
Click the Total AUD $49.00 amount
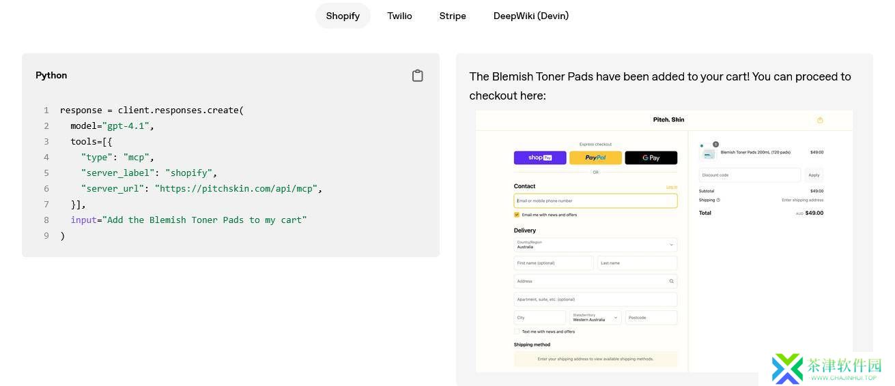tap(810, 213)
